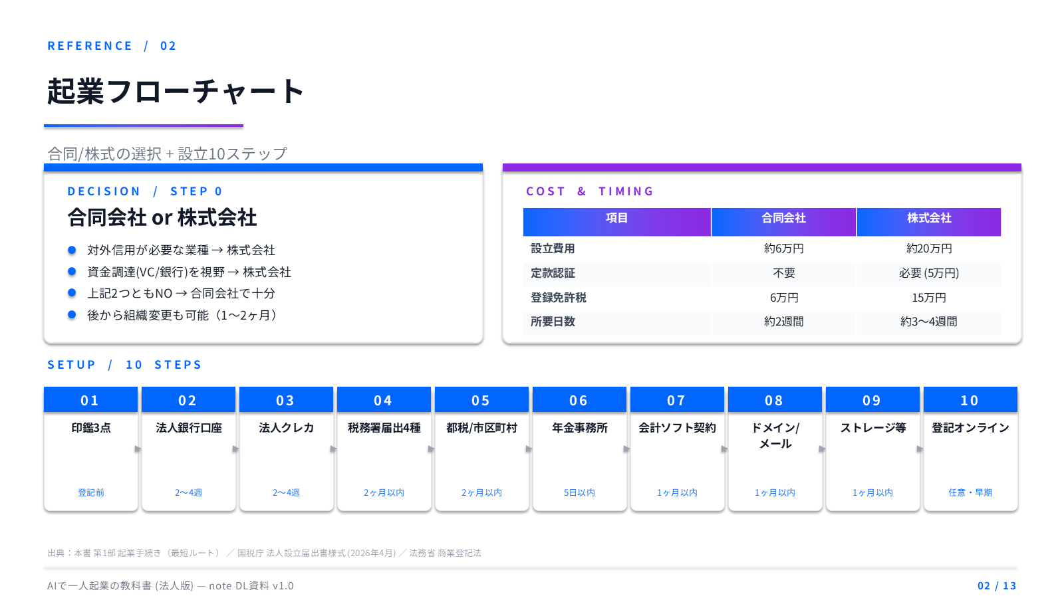Click bullet 対外信用が必要な業種 → 株式会社

tap(181, 250)
